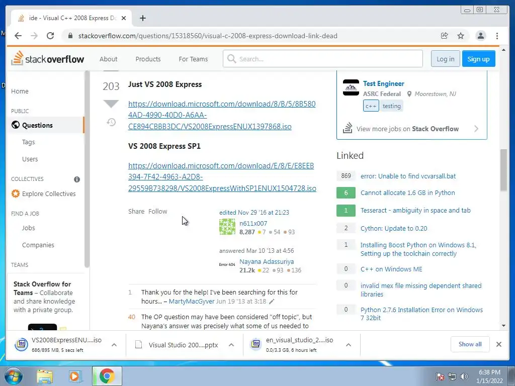Click the testing job tag

(391, 106)
